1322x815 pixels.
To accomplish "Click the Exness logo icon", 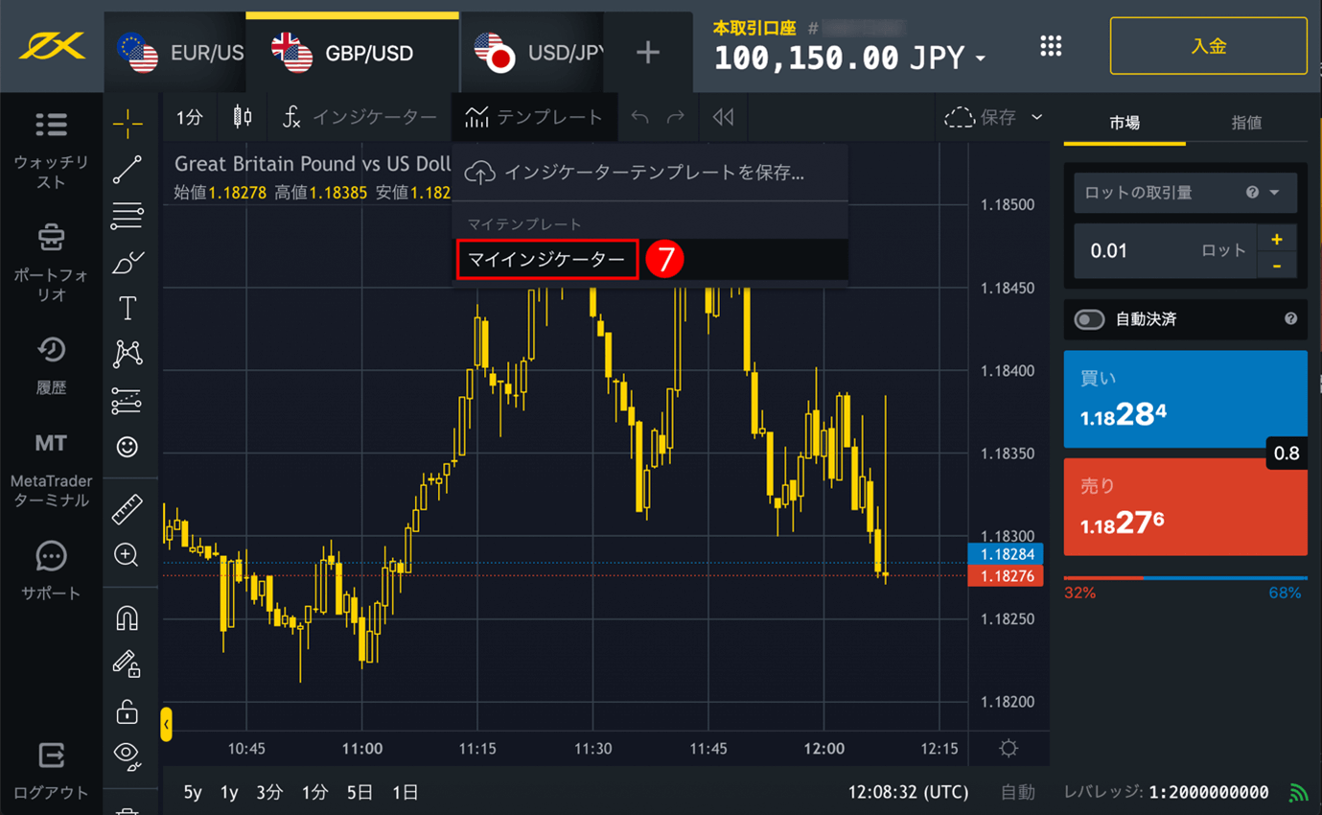I will click(52, 45).
